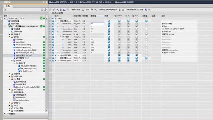Screen dimensions: 213x120
Task: Expand the 软件单元 software units folder
Action: pyautogui.click(x=10, y=34)
